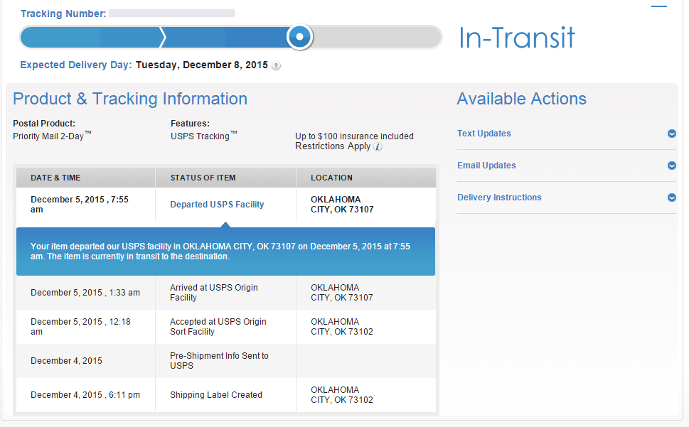Click the Departed USPS Facility status link

(217, 205)
